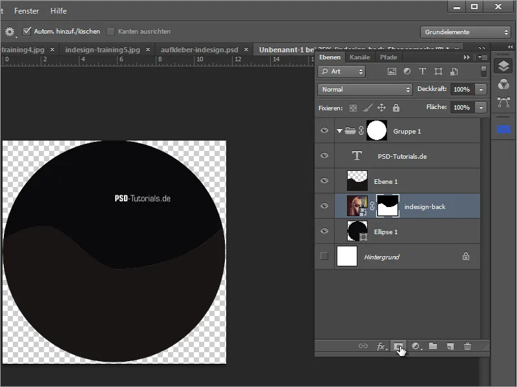Create a new group folder icon
The height and width of the screenshot is (387, 517).
pos(433,346)
